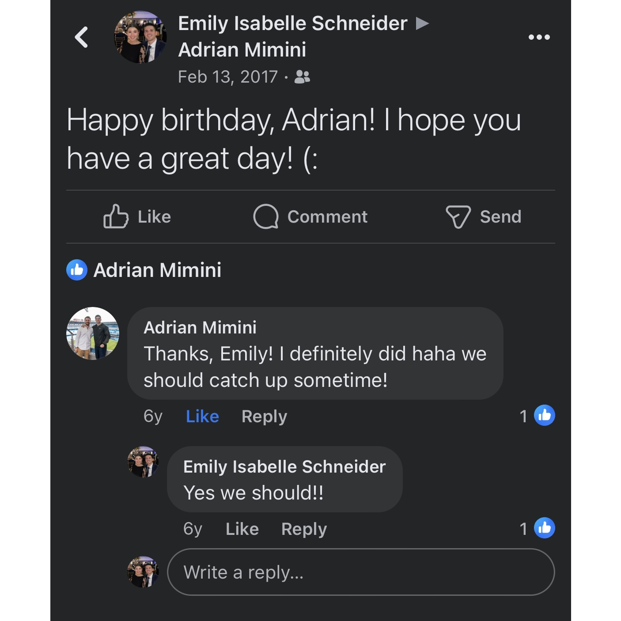Open Adrian Mimini's name in the comment bubble
This screenshot has height=621, width=621.
(x=200, y=328)
